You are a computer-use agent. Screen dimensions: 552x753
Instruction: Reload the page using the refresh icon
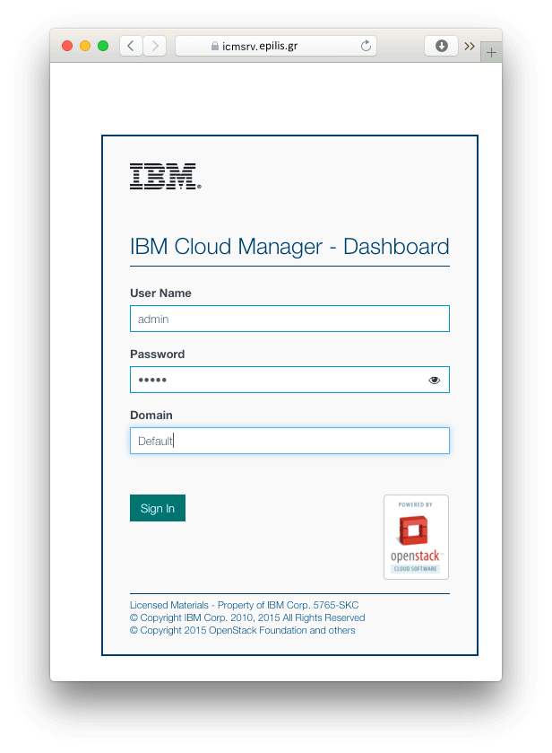366,46
